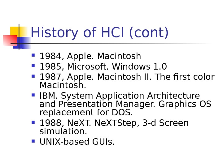Select the bullet marker next to 1985 Microsoft

pos(33,66)
